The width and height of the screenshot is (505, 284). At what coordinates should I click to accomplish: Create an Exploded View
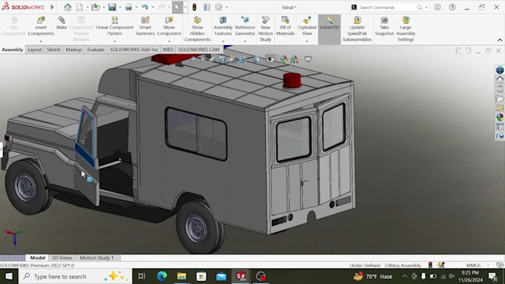click(307, 27)
